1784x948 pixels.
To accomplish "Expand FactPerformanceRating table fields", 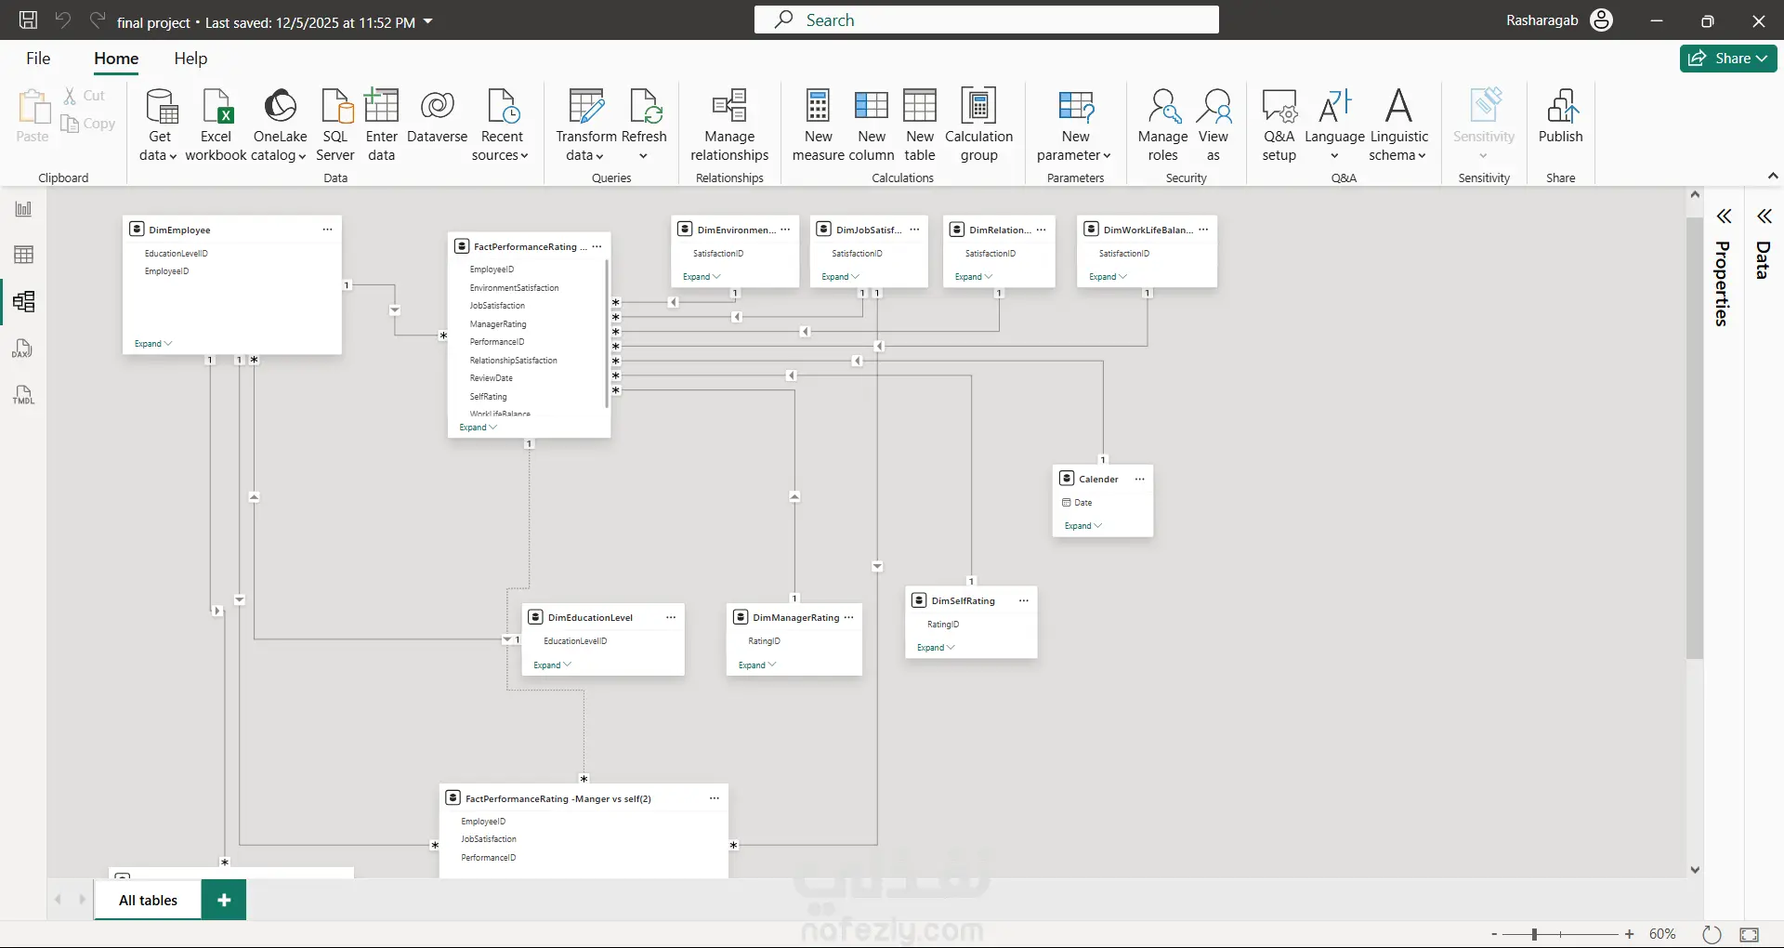I will click(478, 428).
